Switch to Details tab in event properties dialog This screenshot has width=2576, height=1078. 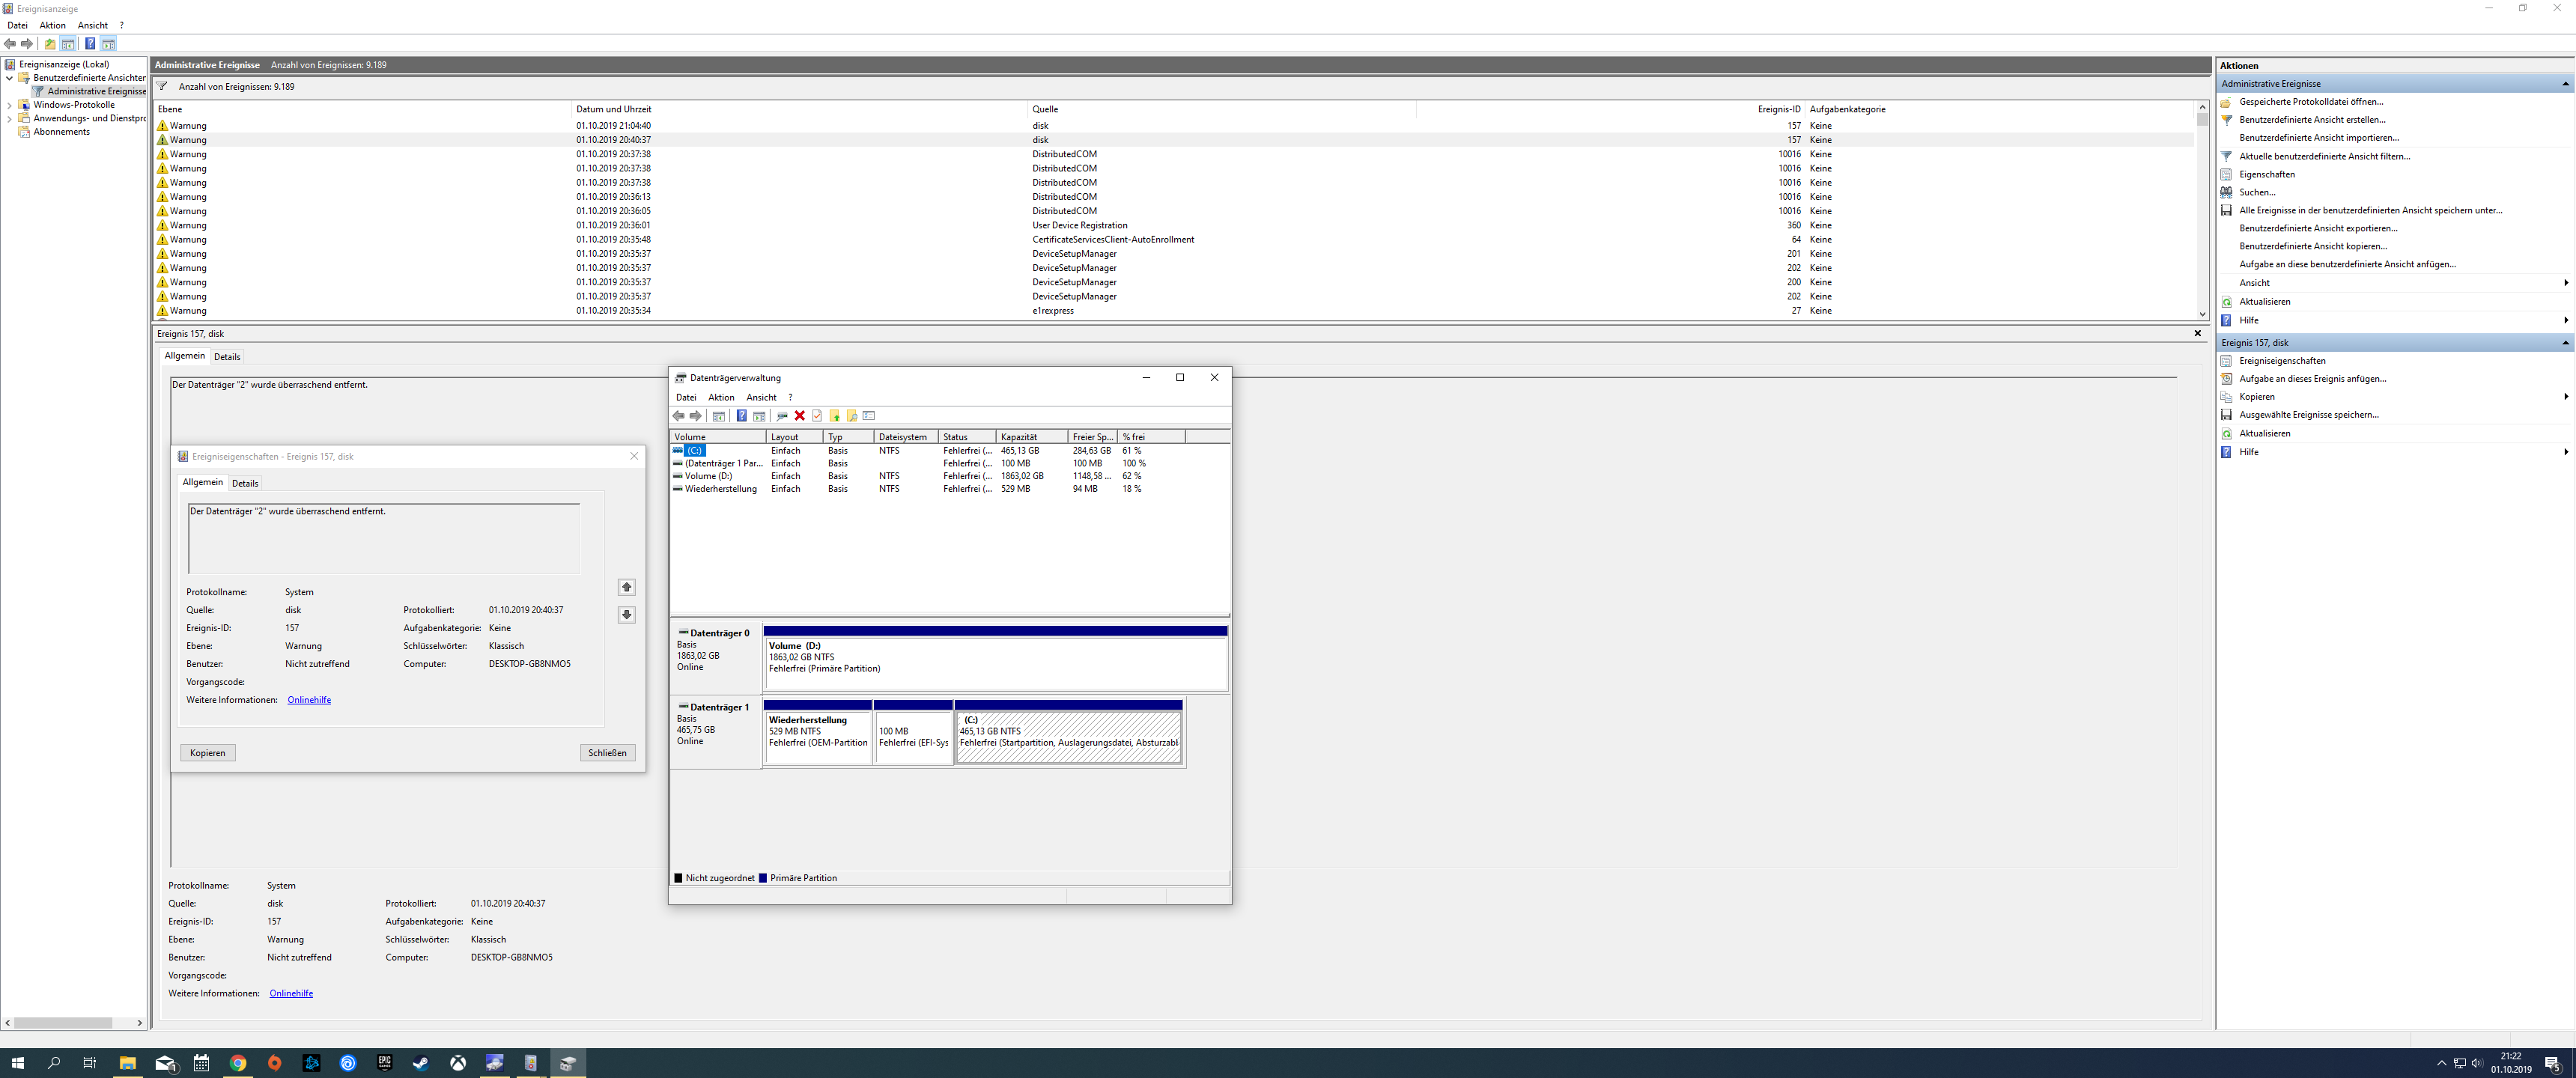tap(245, 483)
